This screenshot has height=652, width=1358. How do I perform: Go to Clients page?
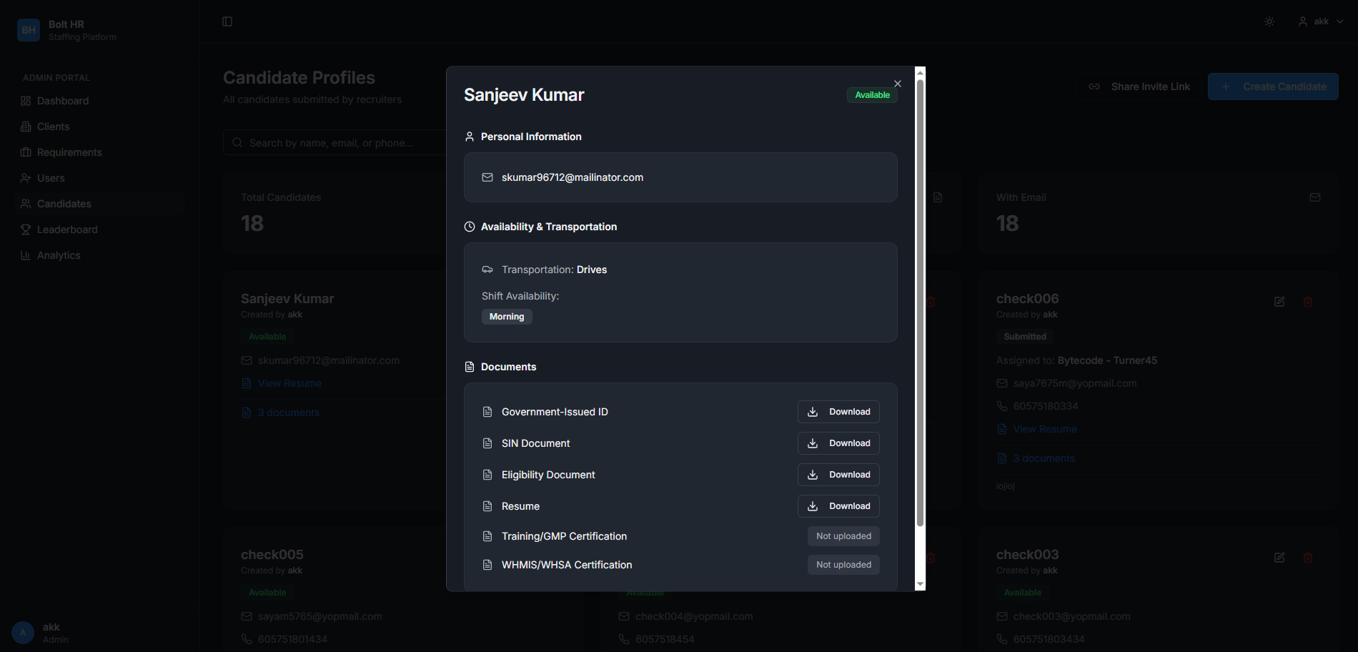[x=53, y=127]
